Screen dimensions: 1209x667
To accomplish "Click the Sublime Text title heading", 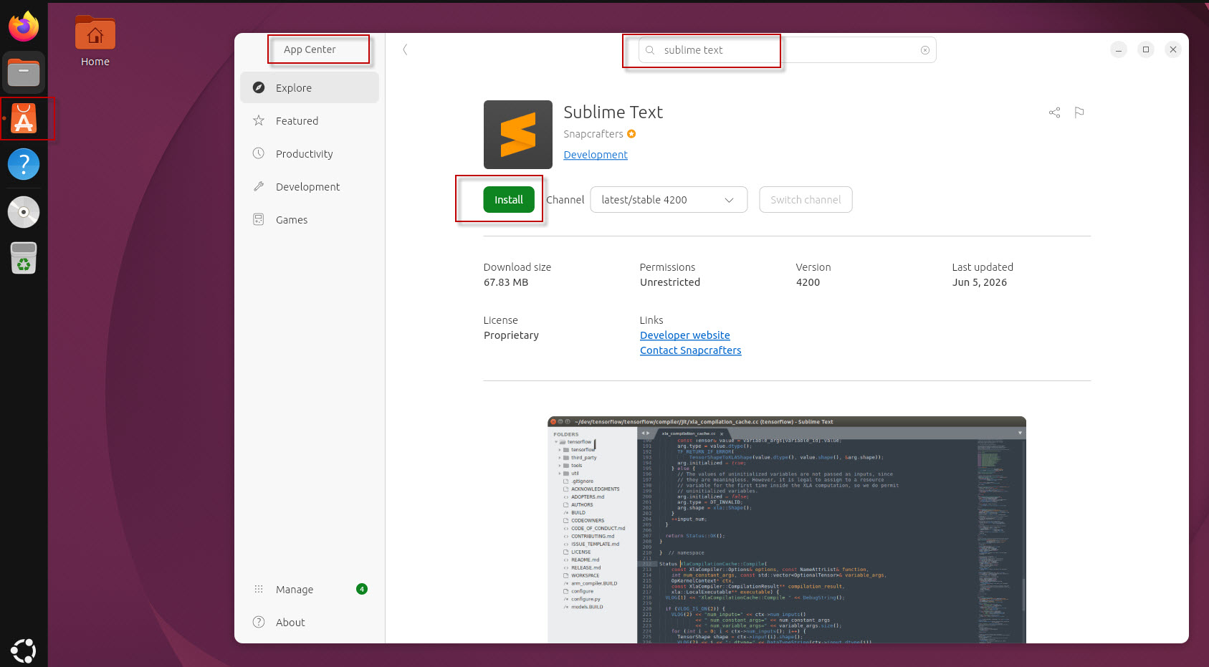I will click(613, 112).
